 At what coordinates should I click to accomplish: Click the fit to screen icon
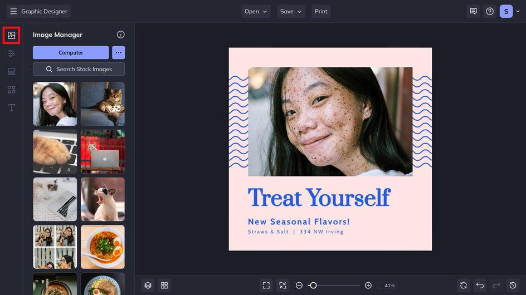(266, 286)
